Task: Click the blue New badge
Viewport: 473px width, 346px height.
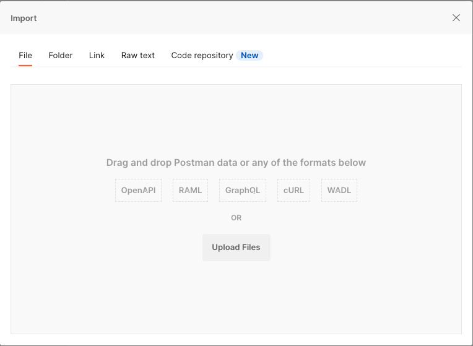Action: point(250,55)
